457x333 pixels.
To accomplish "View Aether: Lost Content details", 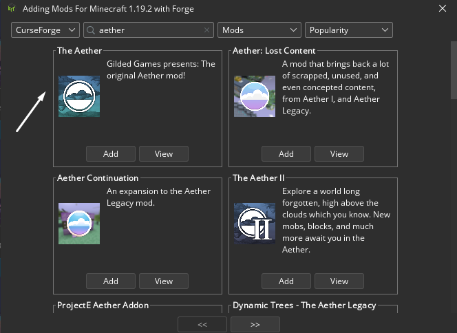I will pyautogui.click(x=339, y=154).
